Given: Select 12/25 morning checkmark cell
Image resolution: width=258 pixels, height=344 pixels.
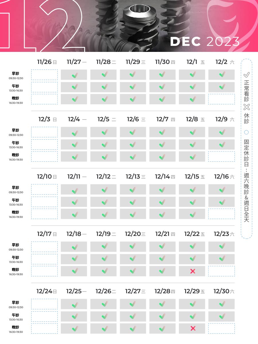Looking at the screenshot, I should pos(75,304).
